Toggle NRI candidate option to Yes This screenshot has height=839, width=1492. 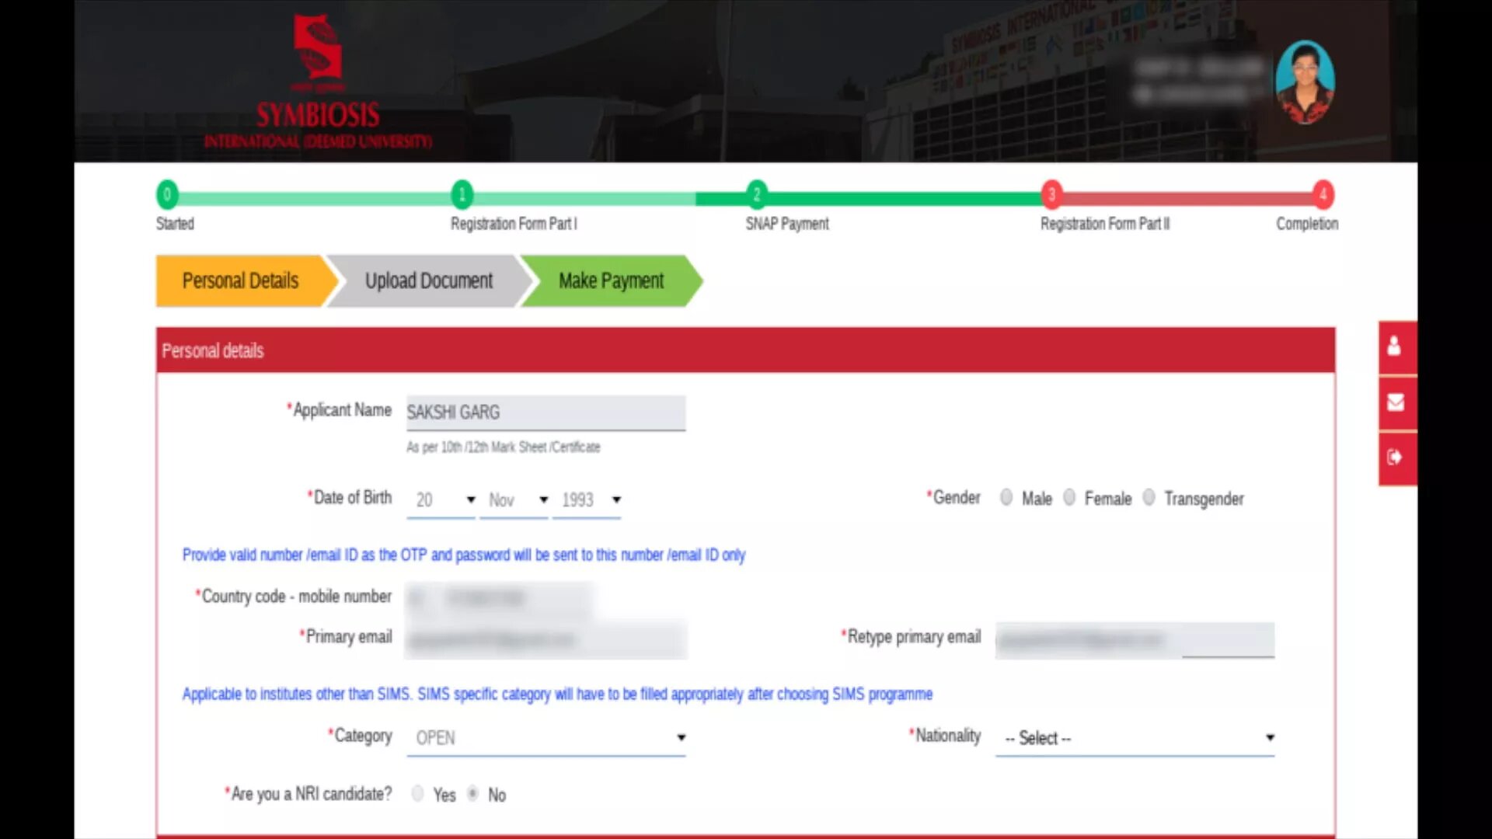tap(417, 794)
